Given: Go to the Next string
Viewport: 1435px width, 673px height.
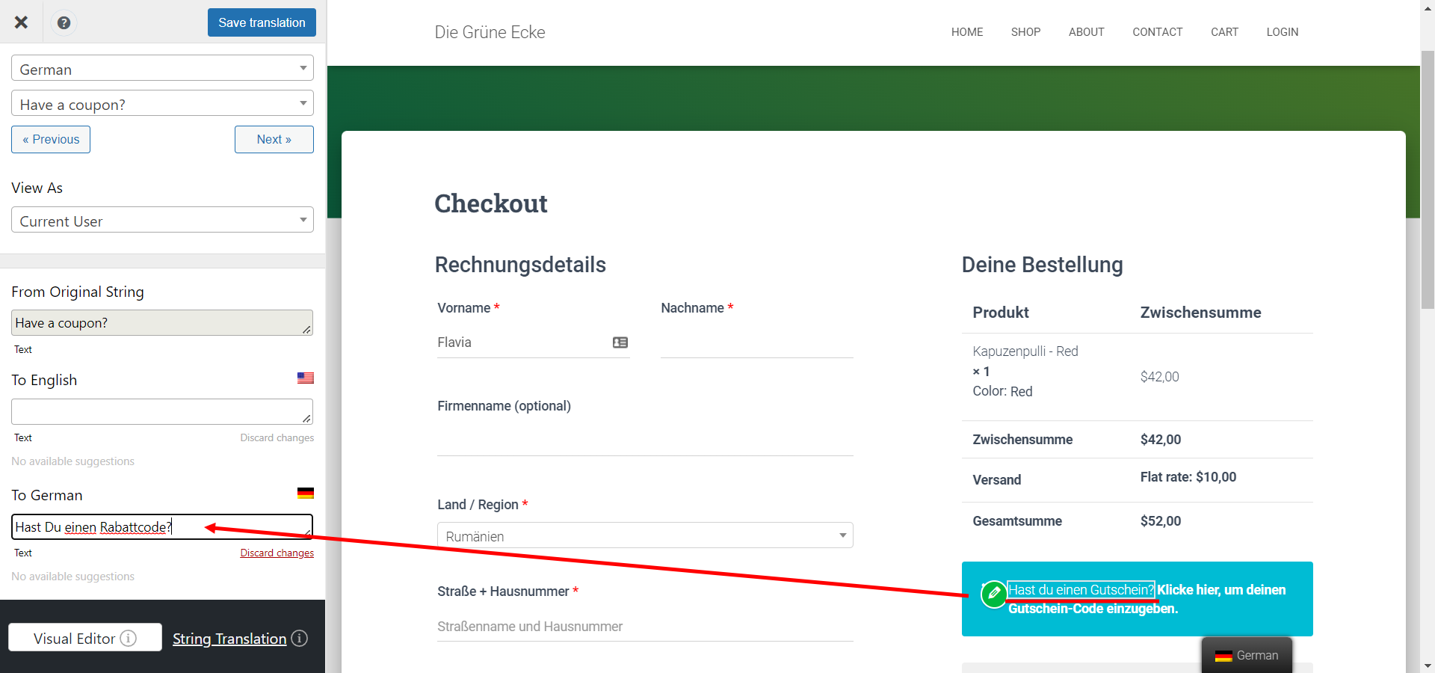Looking at the screenshot, I should tap(274, 140).
